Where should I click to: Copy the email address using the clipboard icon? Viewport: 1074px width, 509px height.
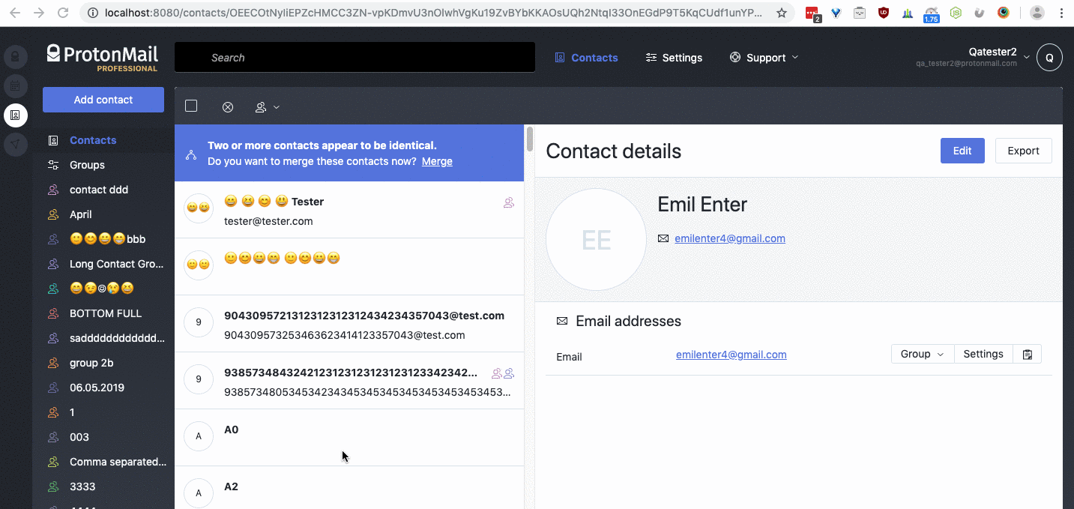(1027, 354)
